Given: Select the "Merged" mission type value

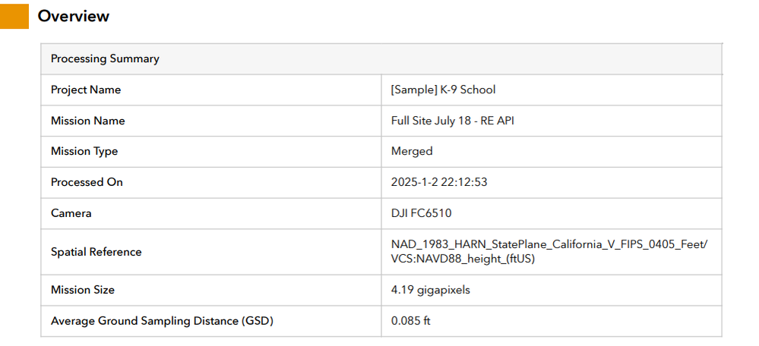Looking at the screenshot, I should coord(412,151).
